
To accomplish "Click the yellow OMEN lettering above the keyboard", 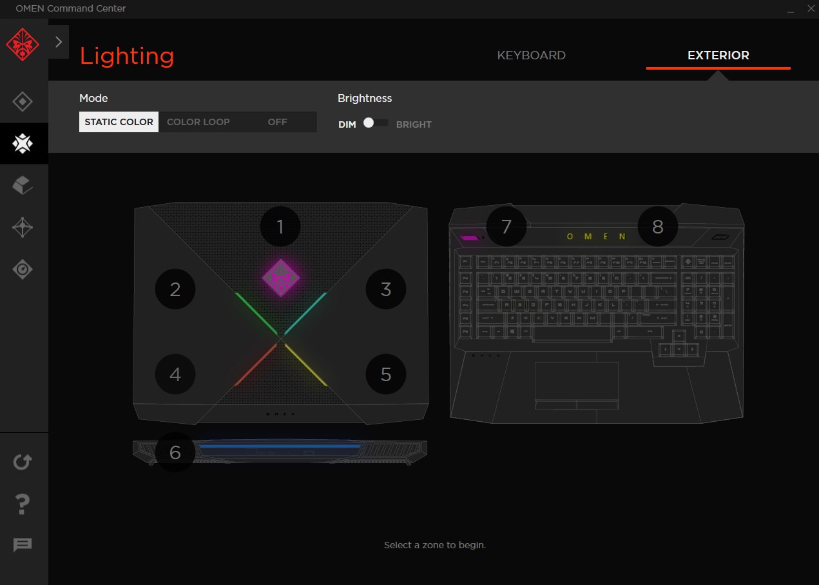I will point(596,237).
